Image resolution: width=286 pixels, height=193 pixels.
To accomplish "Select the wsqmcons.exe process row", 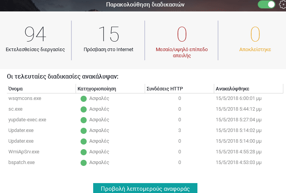I will point(145,98).
